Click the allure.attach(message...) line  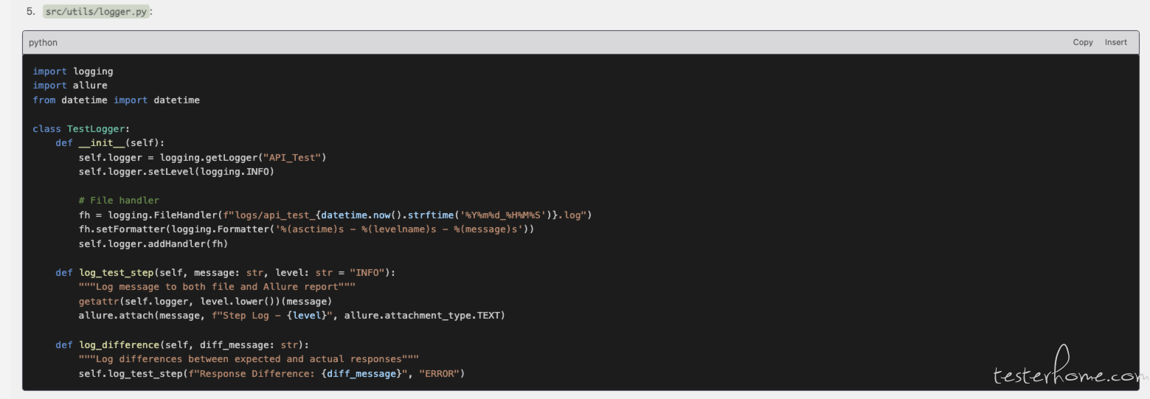coord(292,316)
